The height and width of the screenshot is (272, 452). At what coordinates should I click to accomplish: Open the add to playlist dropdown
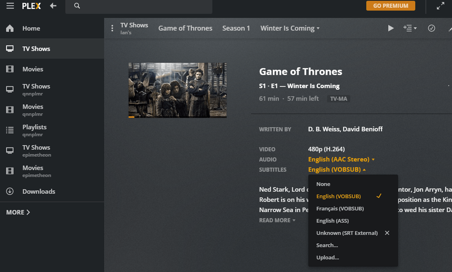pyautogui.click(x=410, y=28)
